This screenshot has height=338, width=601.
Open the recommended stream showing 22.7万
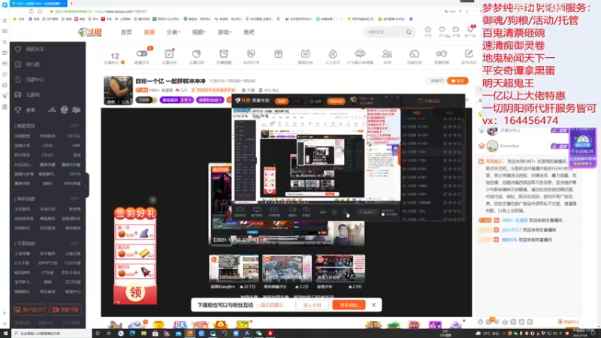tap(234, 271)
